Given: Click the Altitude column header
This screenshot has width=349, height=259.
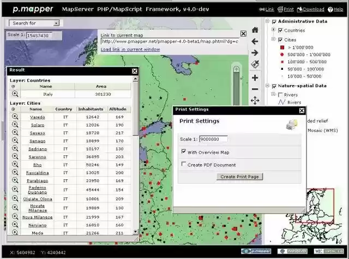Looking at the screenshot, I should [118, 109].
